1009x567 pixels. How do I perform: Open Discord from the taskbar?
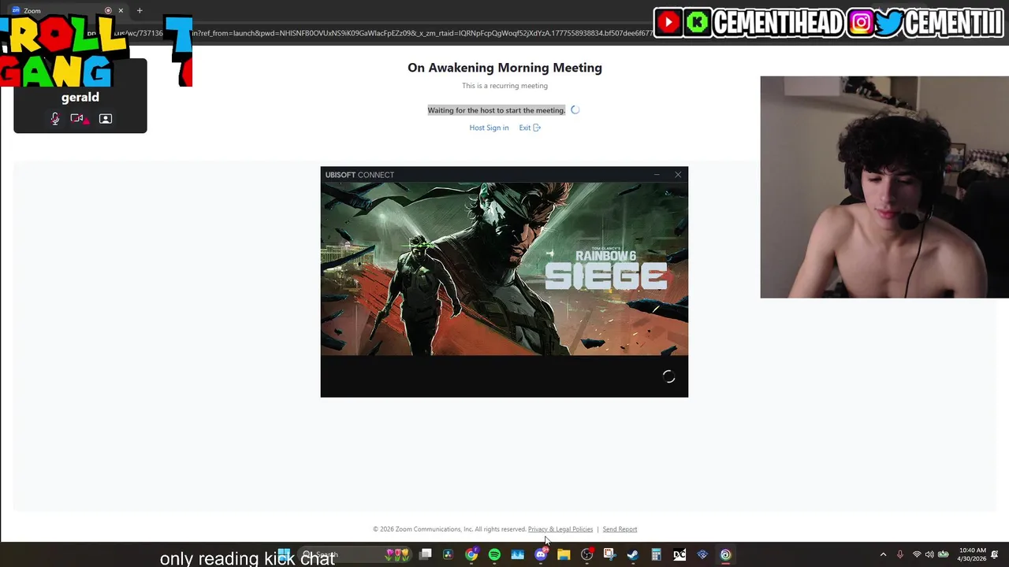[541, 554]
